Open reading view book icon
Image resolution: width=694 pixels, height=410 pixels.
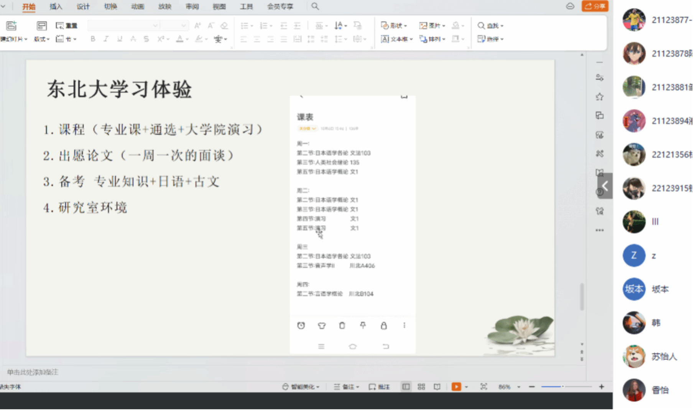437,387
